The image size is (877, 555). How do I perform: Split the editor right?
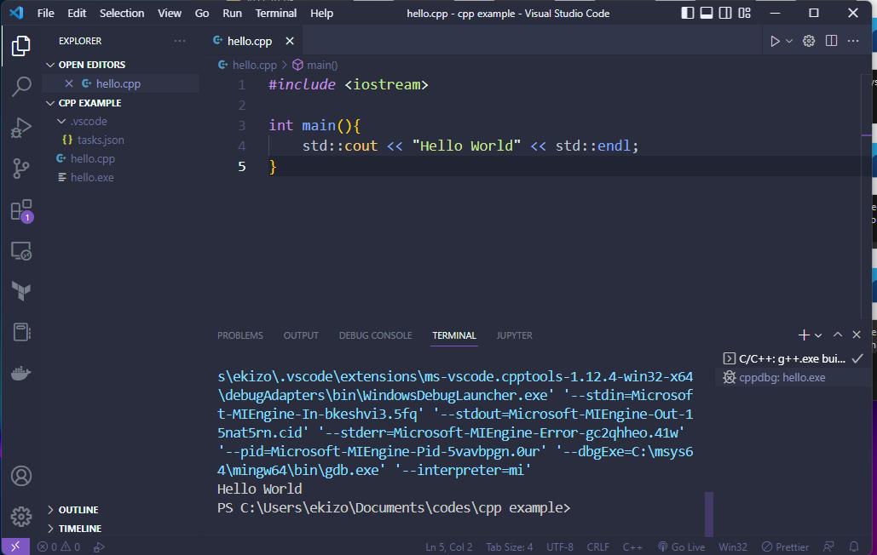(x=831, y=41)
